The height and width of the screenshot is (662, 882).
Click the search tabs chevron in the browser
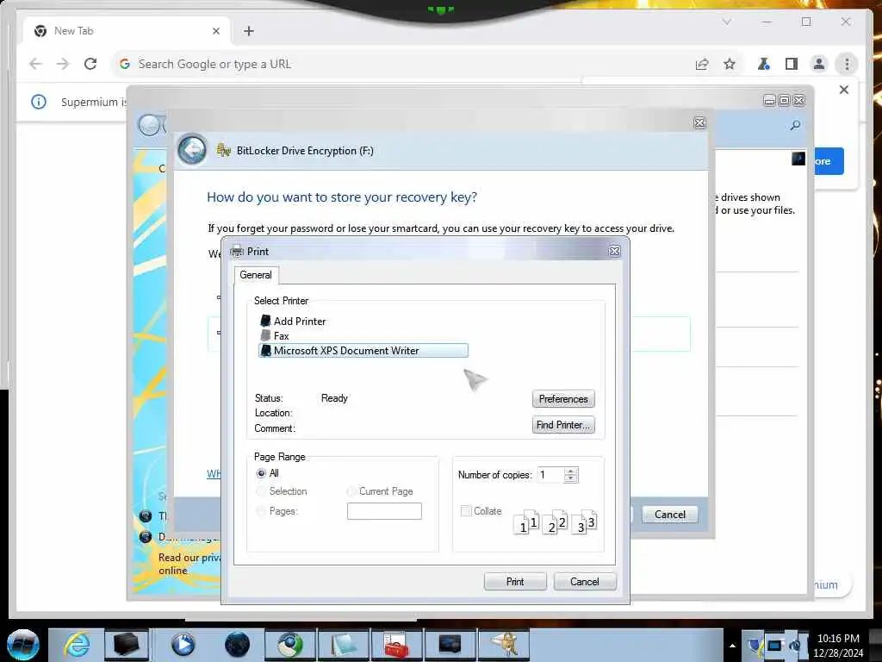[727, 22]
